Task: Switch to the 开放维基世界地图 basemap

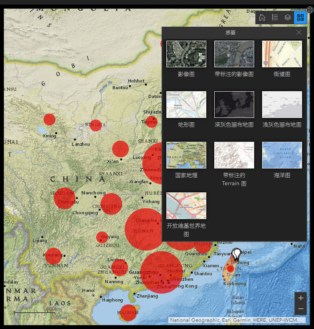Action: click(186, 206)
